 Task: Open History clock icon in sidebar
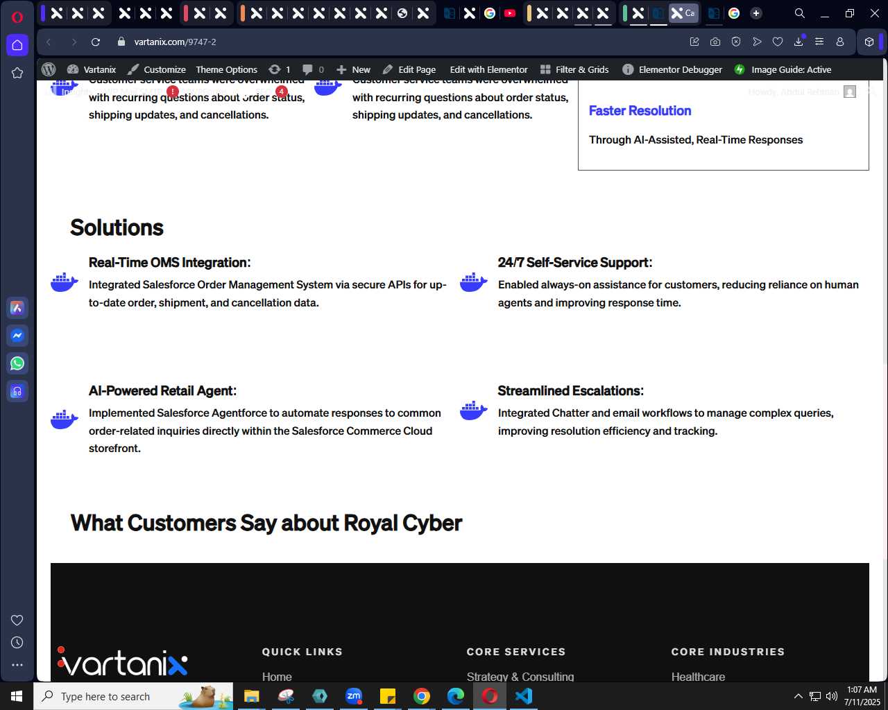[x=17, y=643]
